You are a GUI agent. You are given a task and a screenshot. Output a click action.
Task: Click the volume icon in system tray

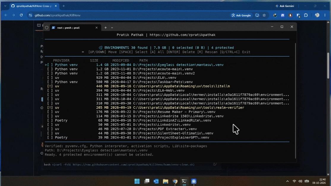[x=300, y=181]
